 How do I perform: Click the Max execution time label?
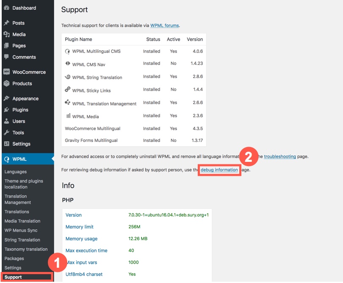[x=86, y=250]
